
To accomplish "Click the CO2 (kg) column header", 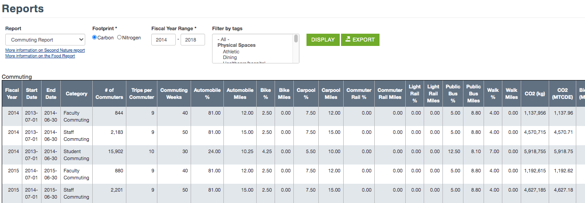I will [x=535, y=94].
